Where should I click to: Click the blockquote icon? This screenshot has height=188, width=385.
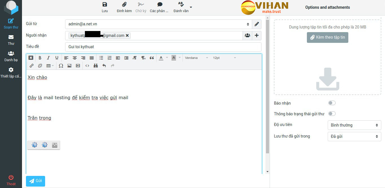click(152, 58)
